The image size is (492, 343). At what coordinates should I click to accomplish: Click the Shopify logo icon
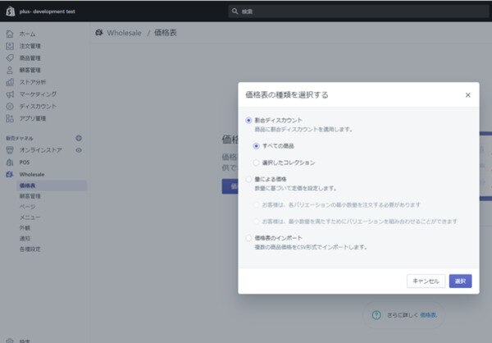(x=11, y=11)
